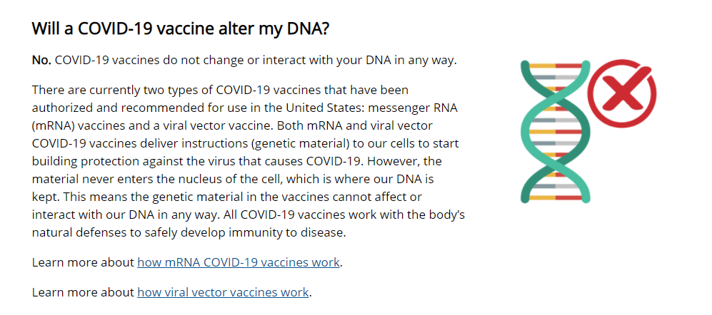Click the bottommost rung of the DNA helix
The width and height of the screenshot is (712, 315).
(556, 197)
